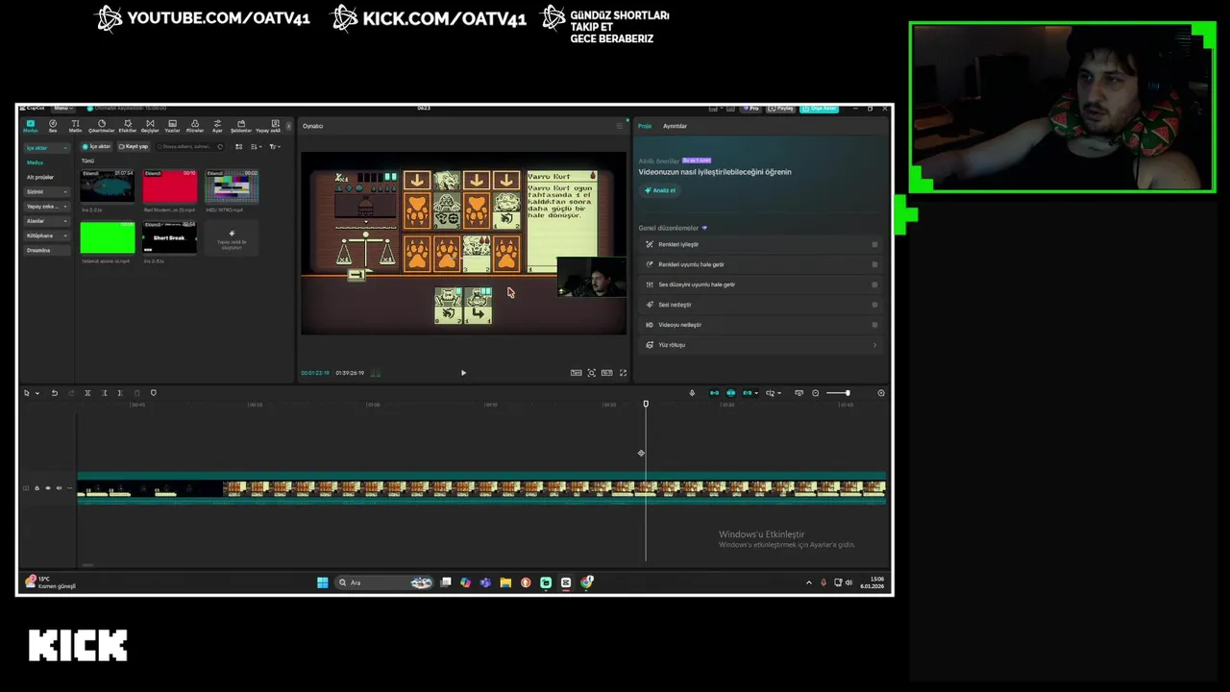The height and width of the screenshot is (692, 1230).
Task: Expand the Sizinki sidebar section
Action: point(47,191)
